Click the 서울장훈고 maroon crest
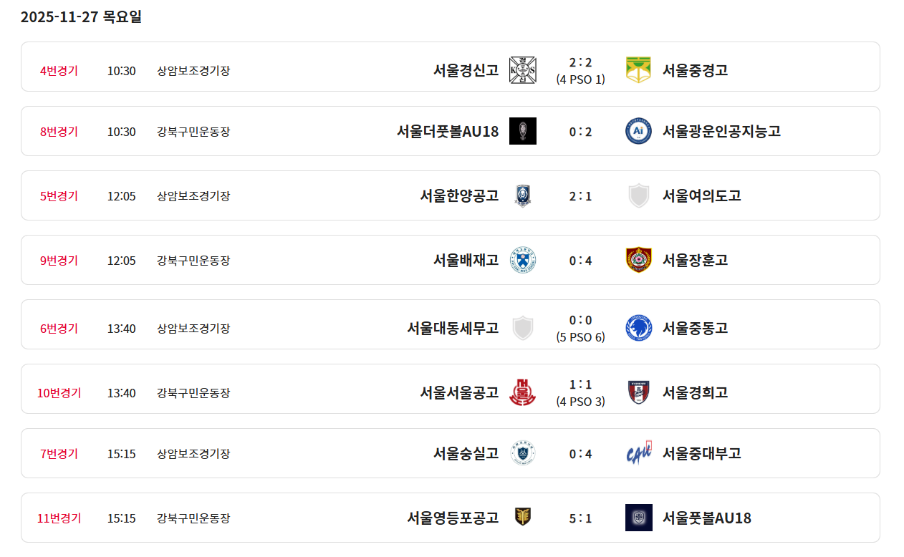This screenshot has width=904, height=557. pos(638,260)
